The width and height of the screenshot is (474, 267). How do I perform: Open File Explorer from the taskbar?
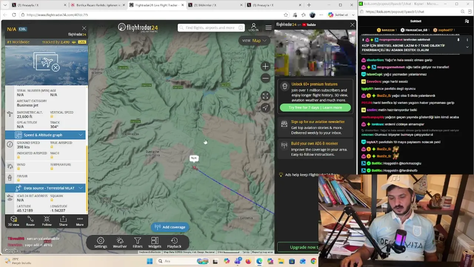(x=281, y=261)
